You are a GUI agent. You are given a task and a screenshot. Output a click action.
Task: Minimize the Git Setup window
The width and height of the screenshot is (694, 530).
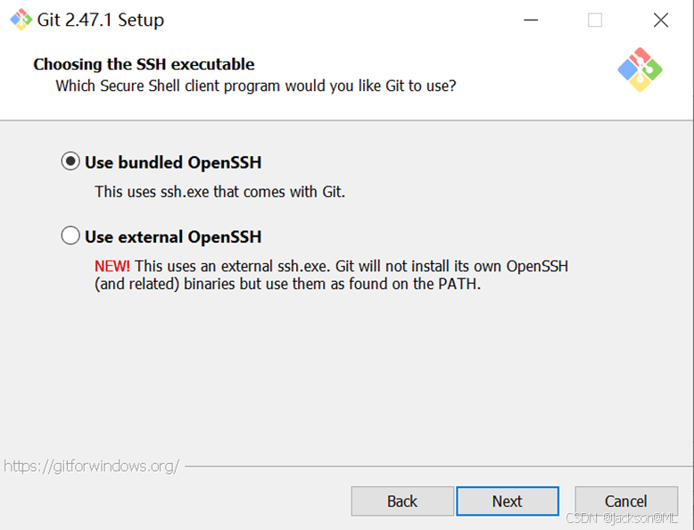(x=531, y=20)
